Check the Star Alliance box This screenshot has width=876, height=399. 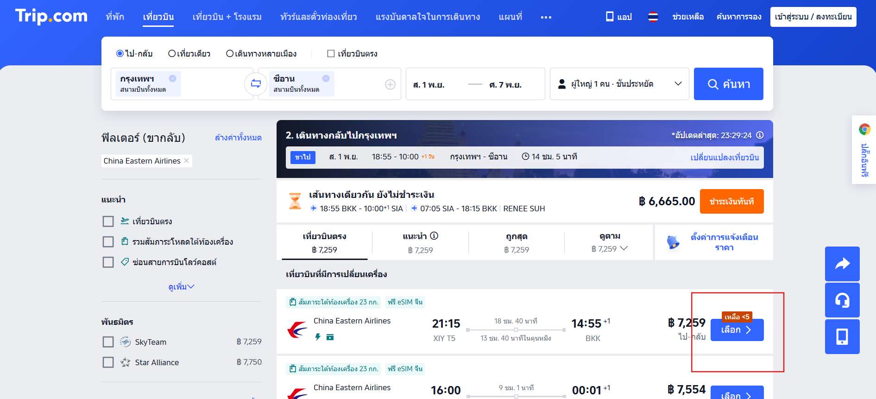[108, 362]
